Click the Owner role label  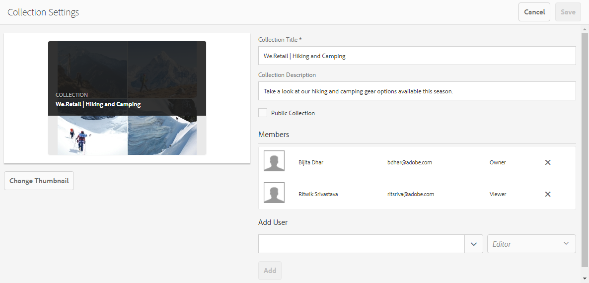(x=497, y=162)
